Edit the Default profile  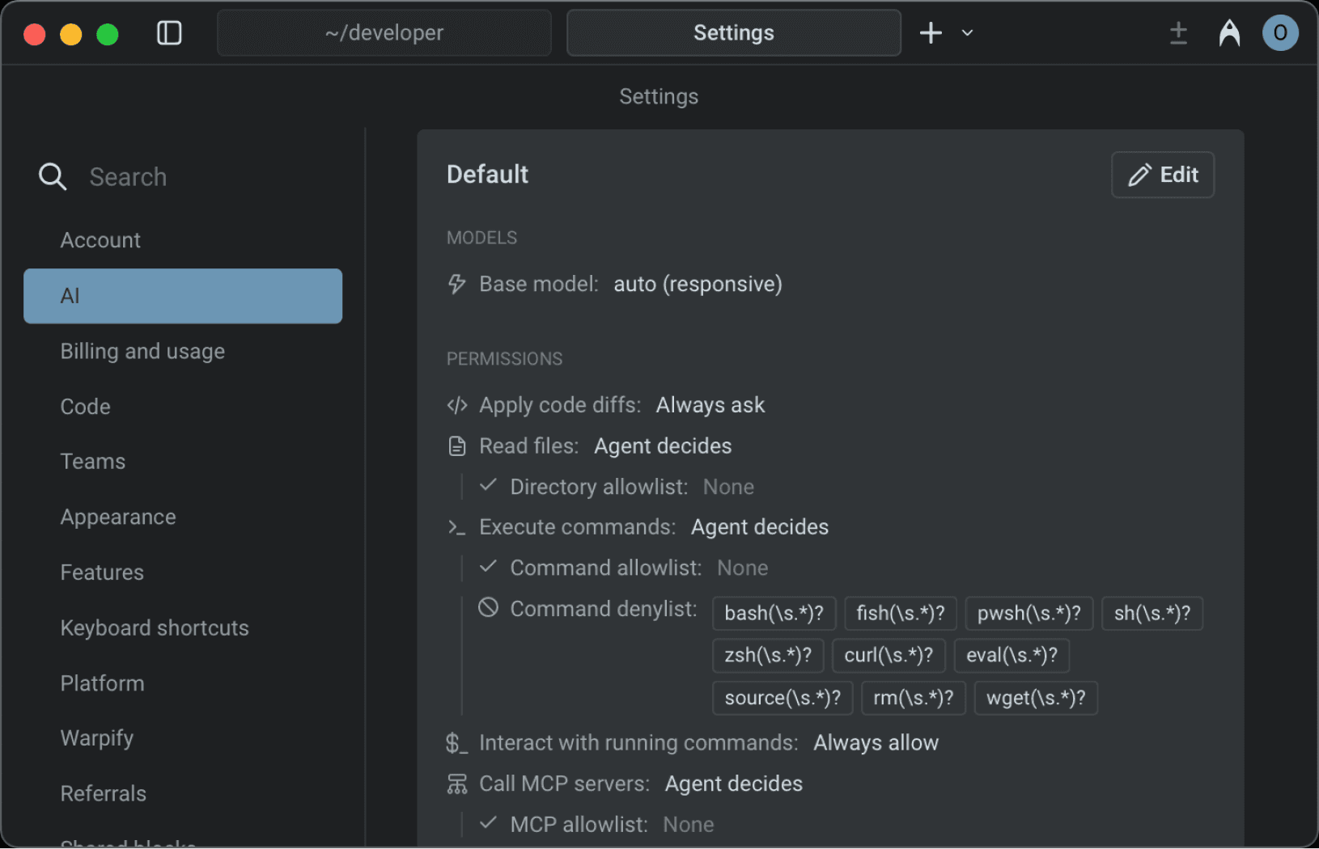[x=1162, y=175]
